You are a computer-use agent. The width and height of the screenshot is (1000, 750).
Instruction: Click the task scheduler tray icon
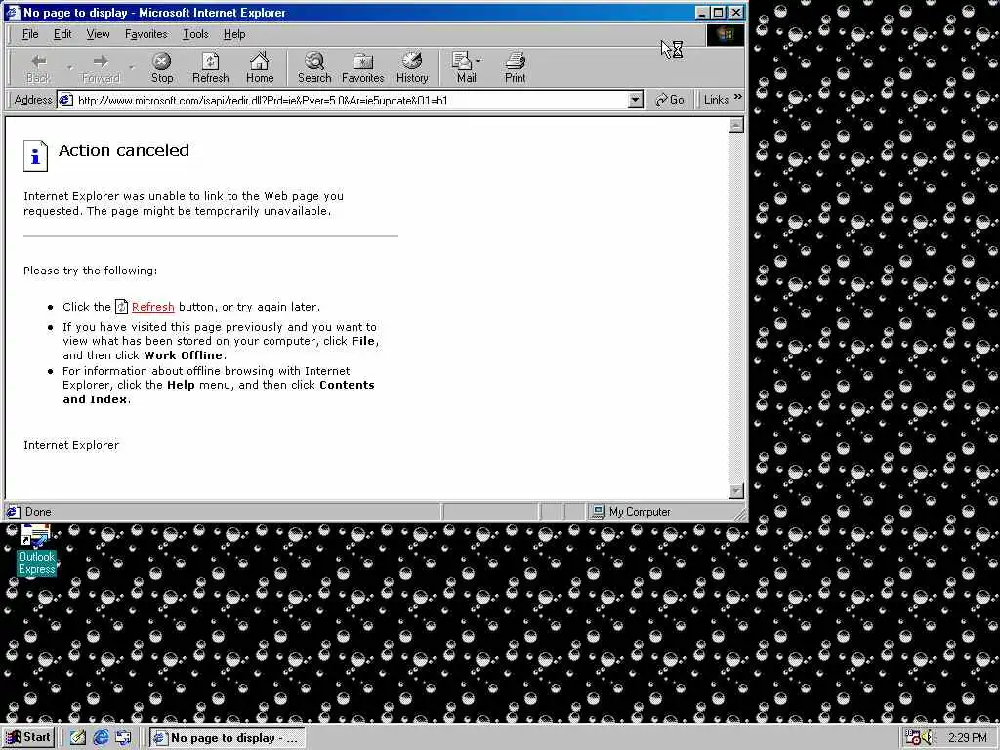913,737
